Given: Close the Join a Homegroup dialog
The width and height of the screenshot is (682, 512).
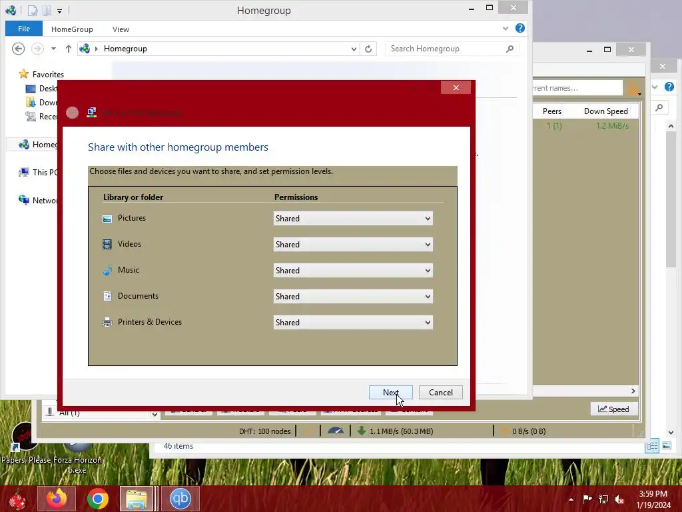Looking at the screenshot, I should click(456, 87).
